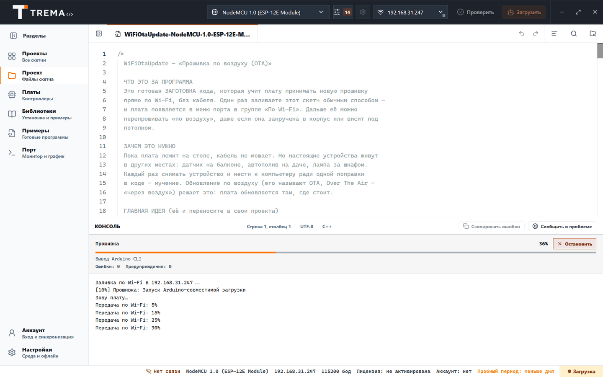Select WiFiOtaUpdate-NodeMCU sketch tab
Viewport: 603px width, 377px height.
[x=183, y=34]
